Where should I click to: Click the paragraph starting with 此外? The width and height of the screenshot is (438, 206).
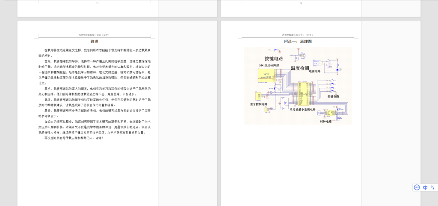coord(95,102)
